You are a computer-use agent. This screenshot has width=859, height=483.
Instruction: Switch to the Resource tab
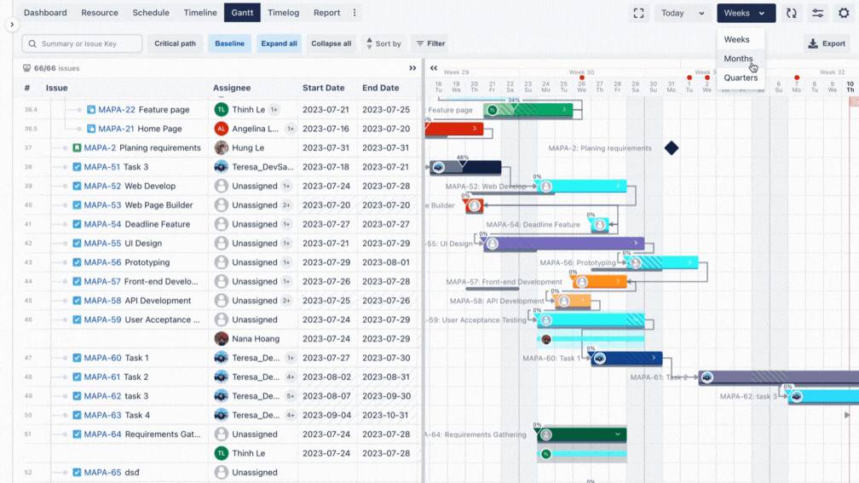[x=100, y=13]
